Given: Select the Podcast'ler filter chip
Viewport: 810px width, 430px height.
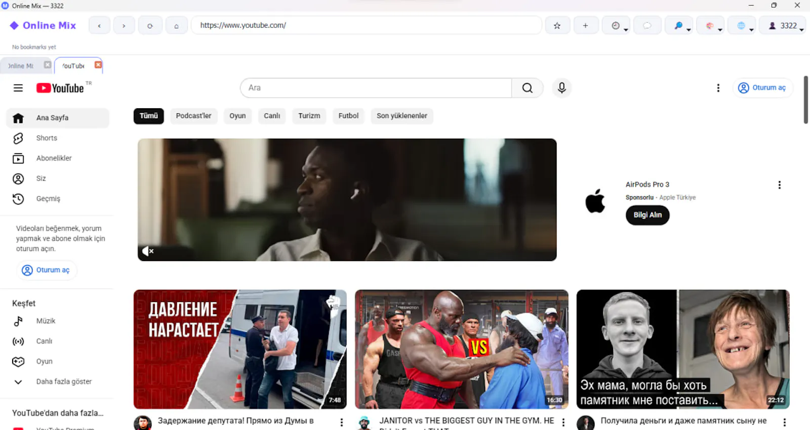Looking at the screenshot, I should 194,116.
